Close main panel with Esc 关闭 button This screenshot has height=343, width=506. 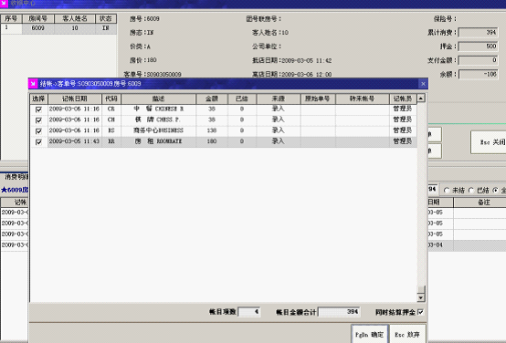point(489,142)
